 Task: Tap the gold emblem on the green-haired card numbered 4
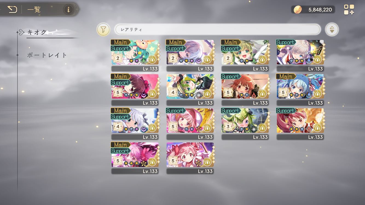[x=207, y=93]
